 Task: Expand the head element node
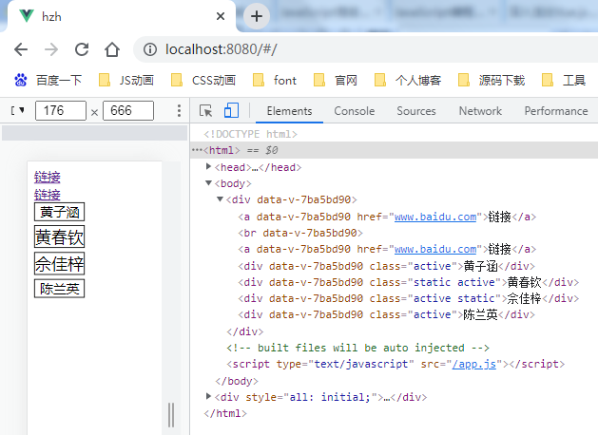point(208,166)
